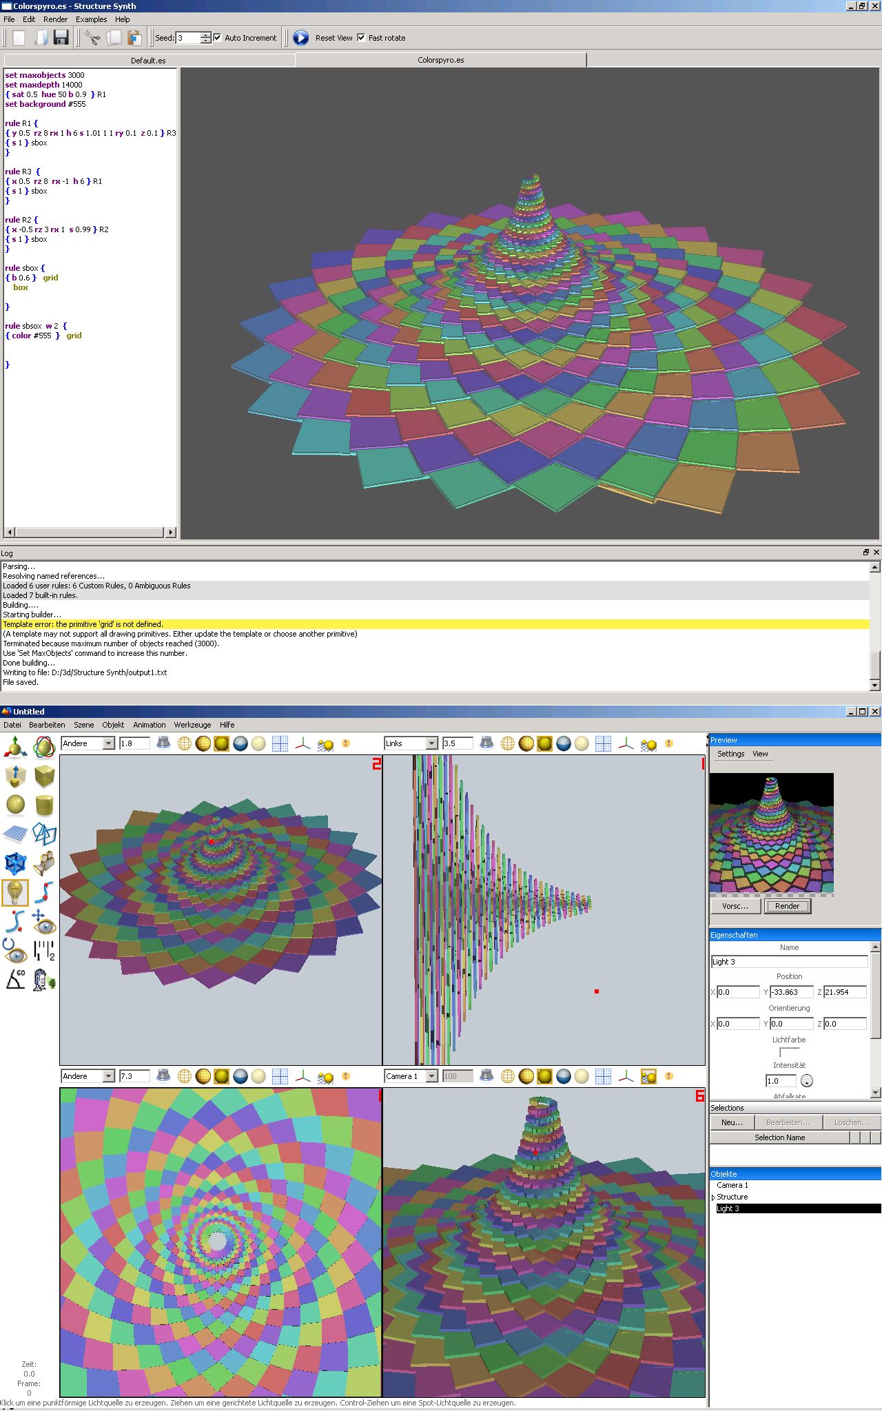Open the Werkzeuge menu

(193, 725)
